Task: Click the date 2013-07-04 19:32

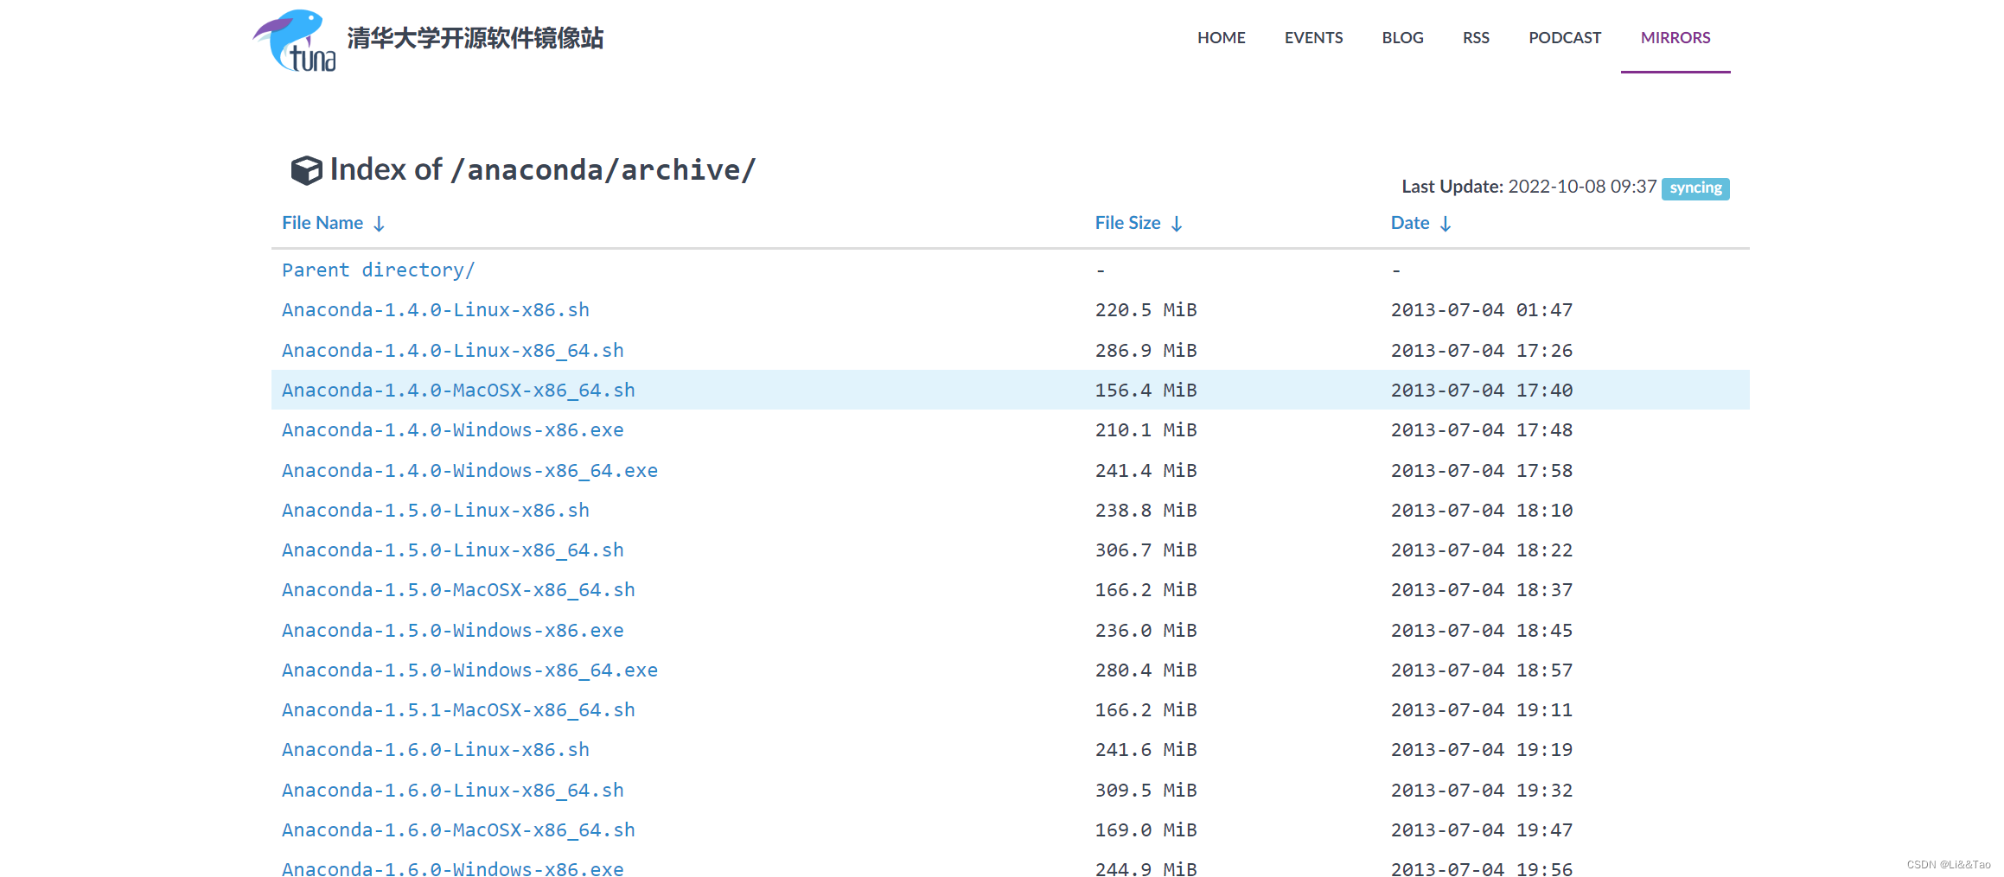Action: [x=1482, y=790]
